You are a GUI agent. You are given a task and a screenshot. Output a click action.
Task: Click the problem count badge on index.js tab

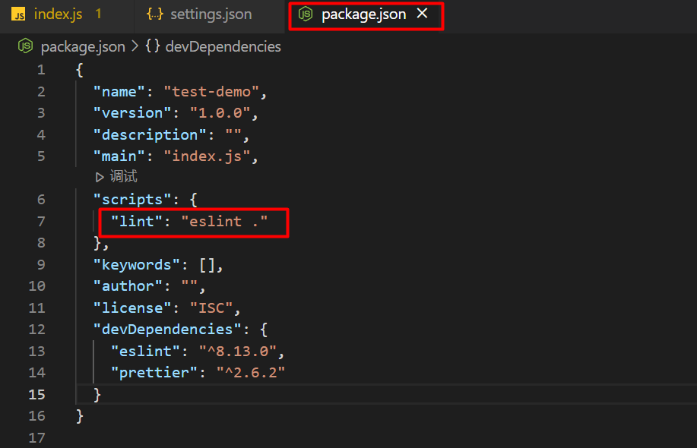pyautogui.click(x=99, y=14)
